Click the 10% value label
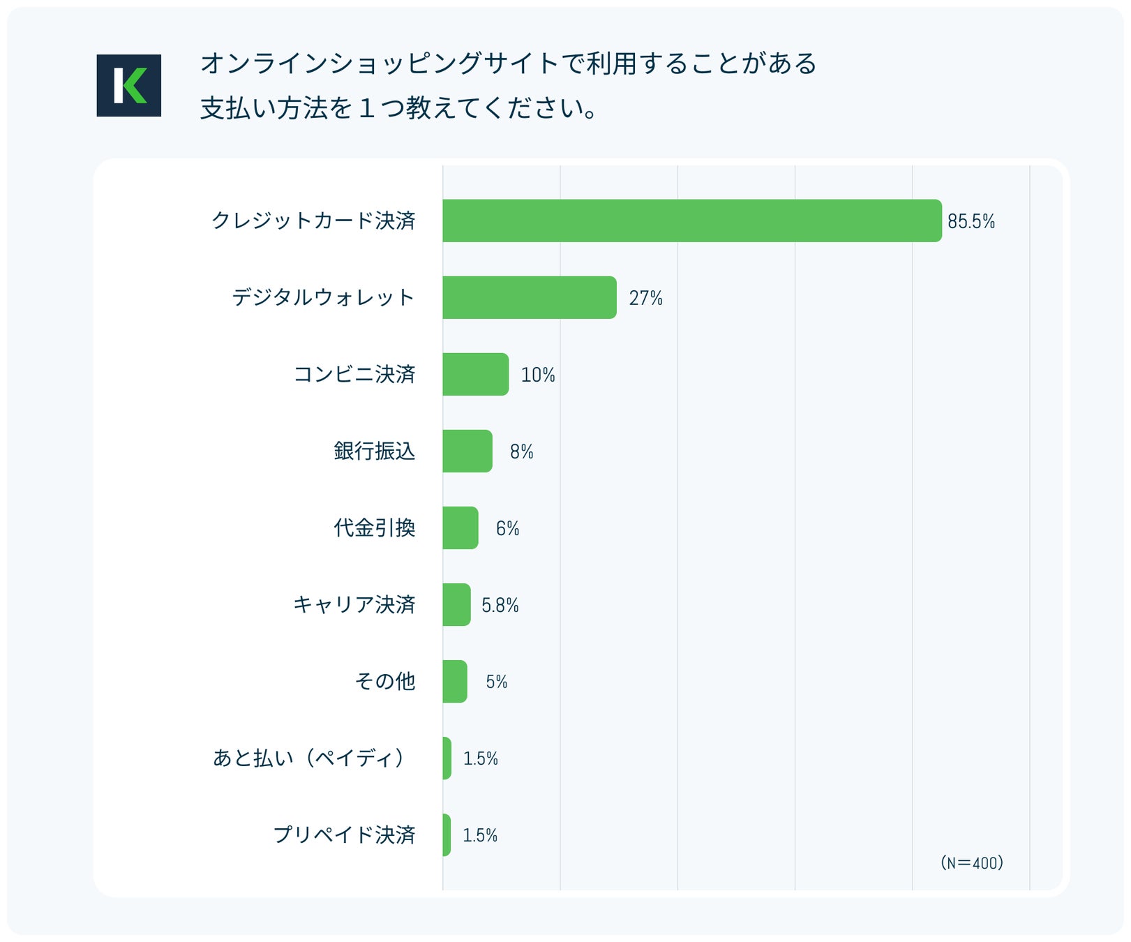This screenshot has height=942, width=1131. (538, 375)
